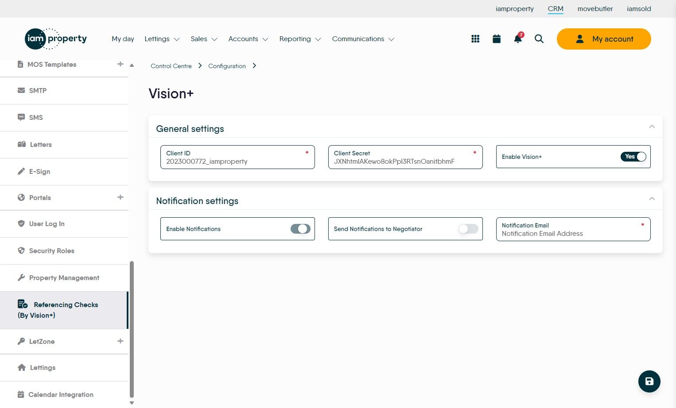This screenshot has height=408, width=676.
Task: Open the Lettings dropdown menu
Action: (162, 39)
